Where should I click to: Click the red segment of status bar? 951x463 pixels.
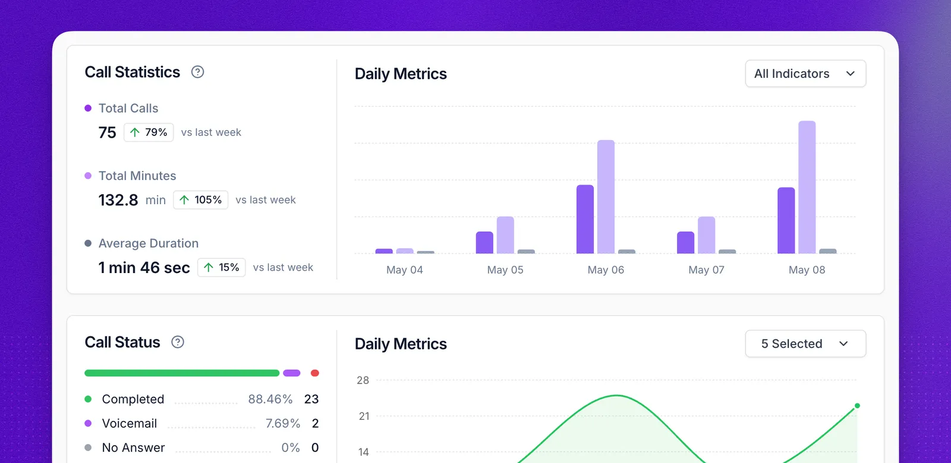point(315,373)
